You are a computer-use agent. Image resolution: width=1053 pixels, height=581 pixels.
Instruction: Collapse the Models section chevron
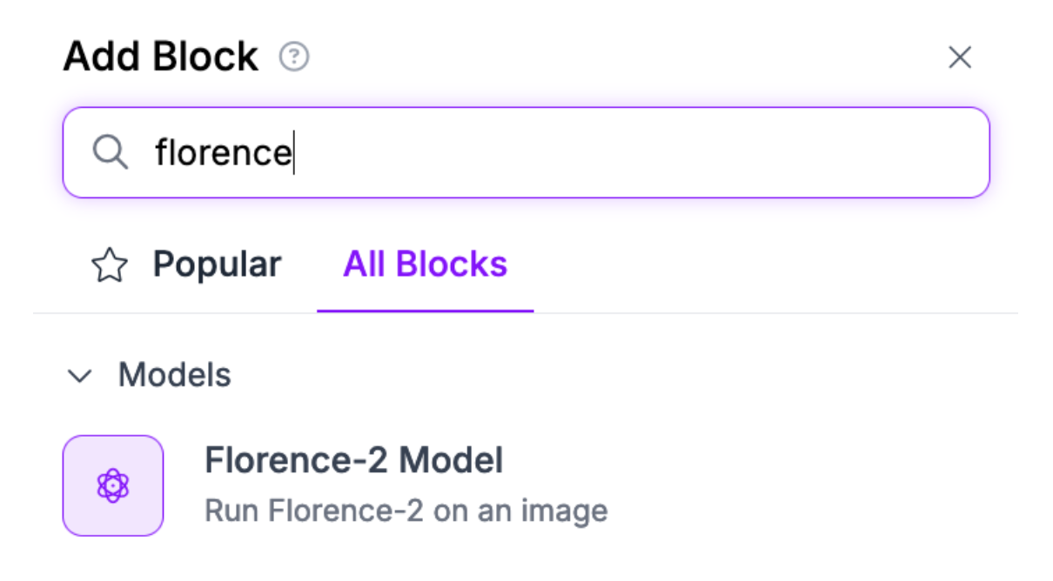pyautogui.click(x=80, y=376)
